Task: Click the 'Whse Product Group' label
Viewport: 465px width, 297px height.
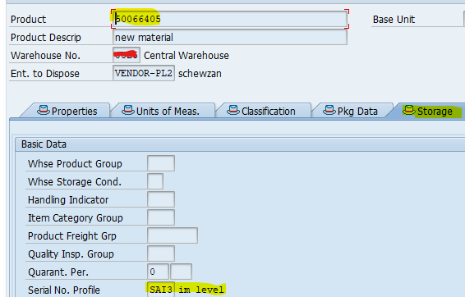Action: [x=75, y=164]
